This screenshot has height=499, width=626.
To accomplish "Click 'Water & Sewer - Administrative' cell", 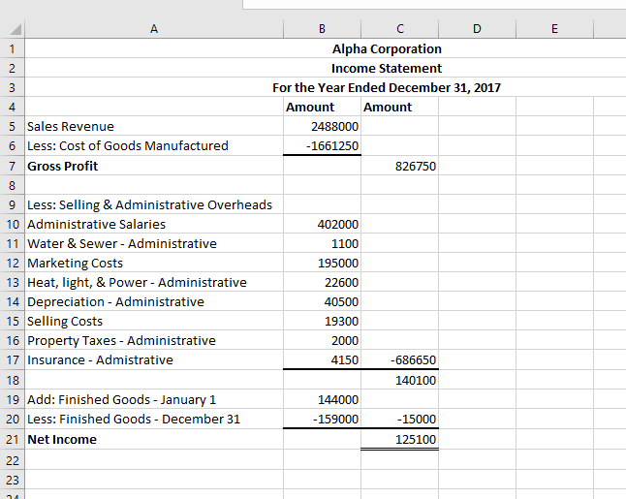I will click(x=154, y=243).
